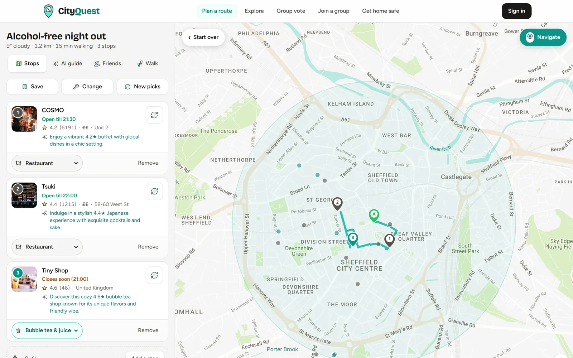Open Get home safe page
This screenshot has width=573, height=358.
tap(380, 11)
